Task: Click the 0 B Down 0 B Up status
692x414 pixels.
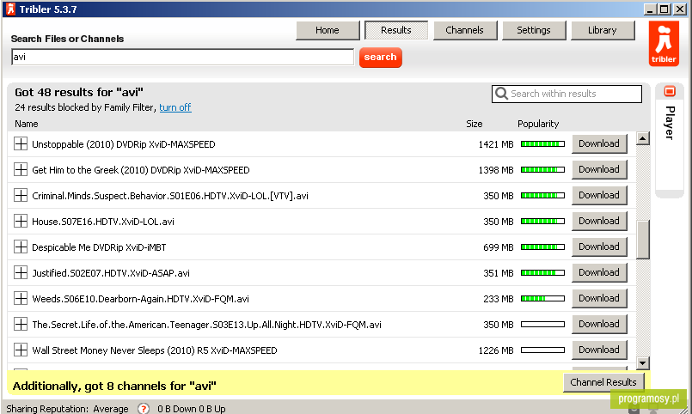Action: coord(192,409)
